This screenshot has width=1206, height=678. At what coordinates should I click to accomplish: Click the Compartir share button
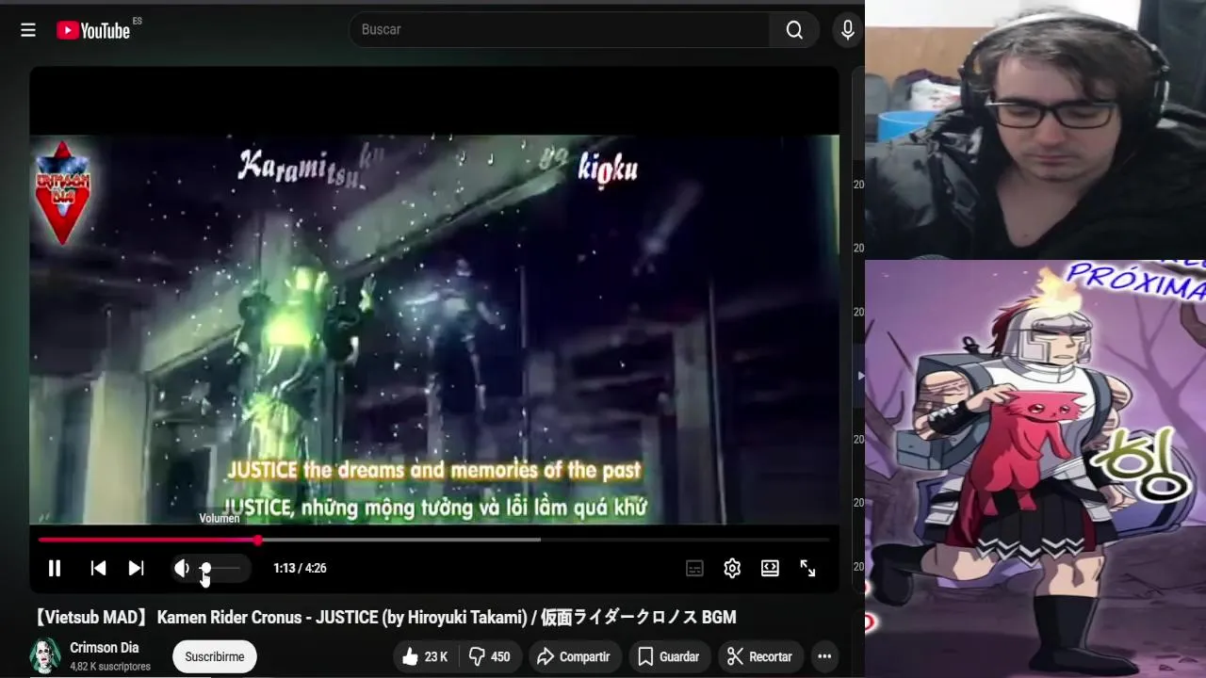[x=573, y=656]
